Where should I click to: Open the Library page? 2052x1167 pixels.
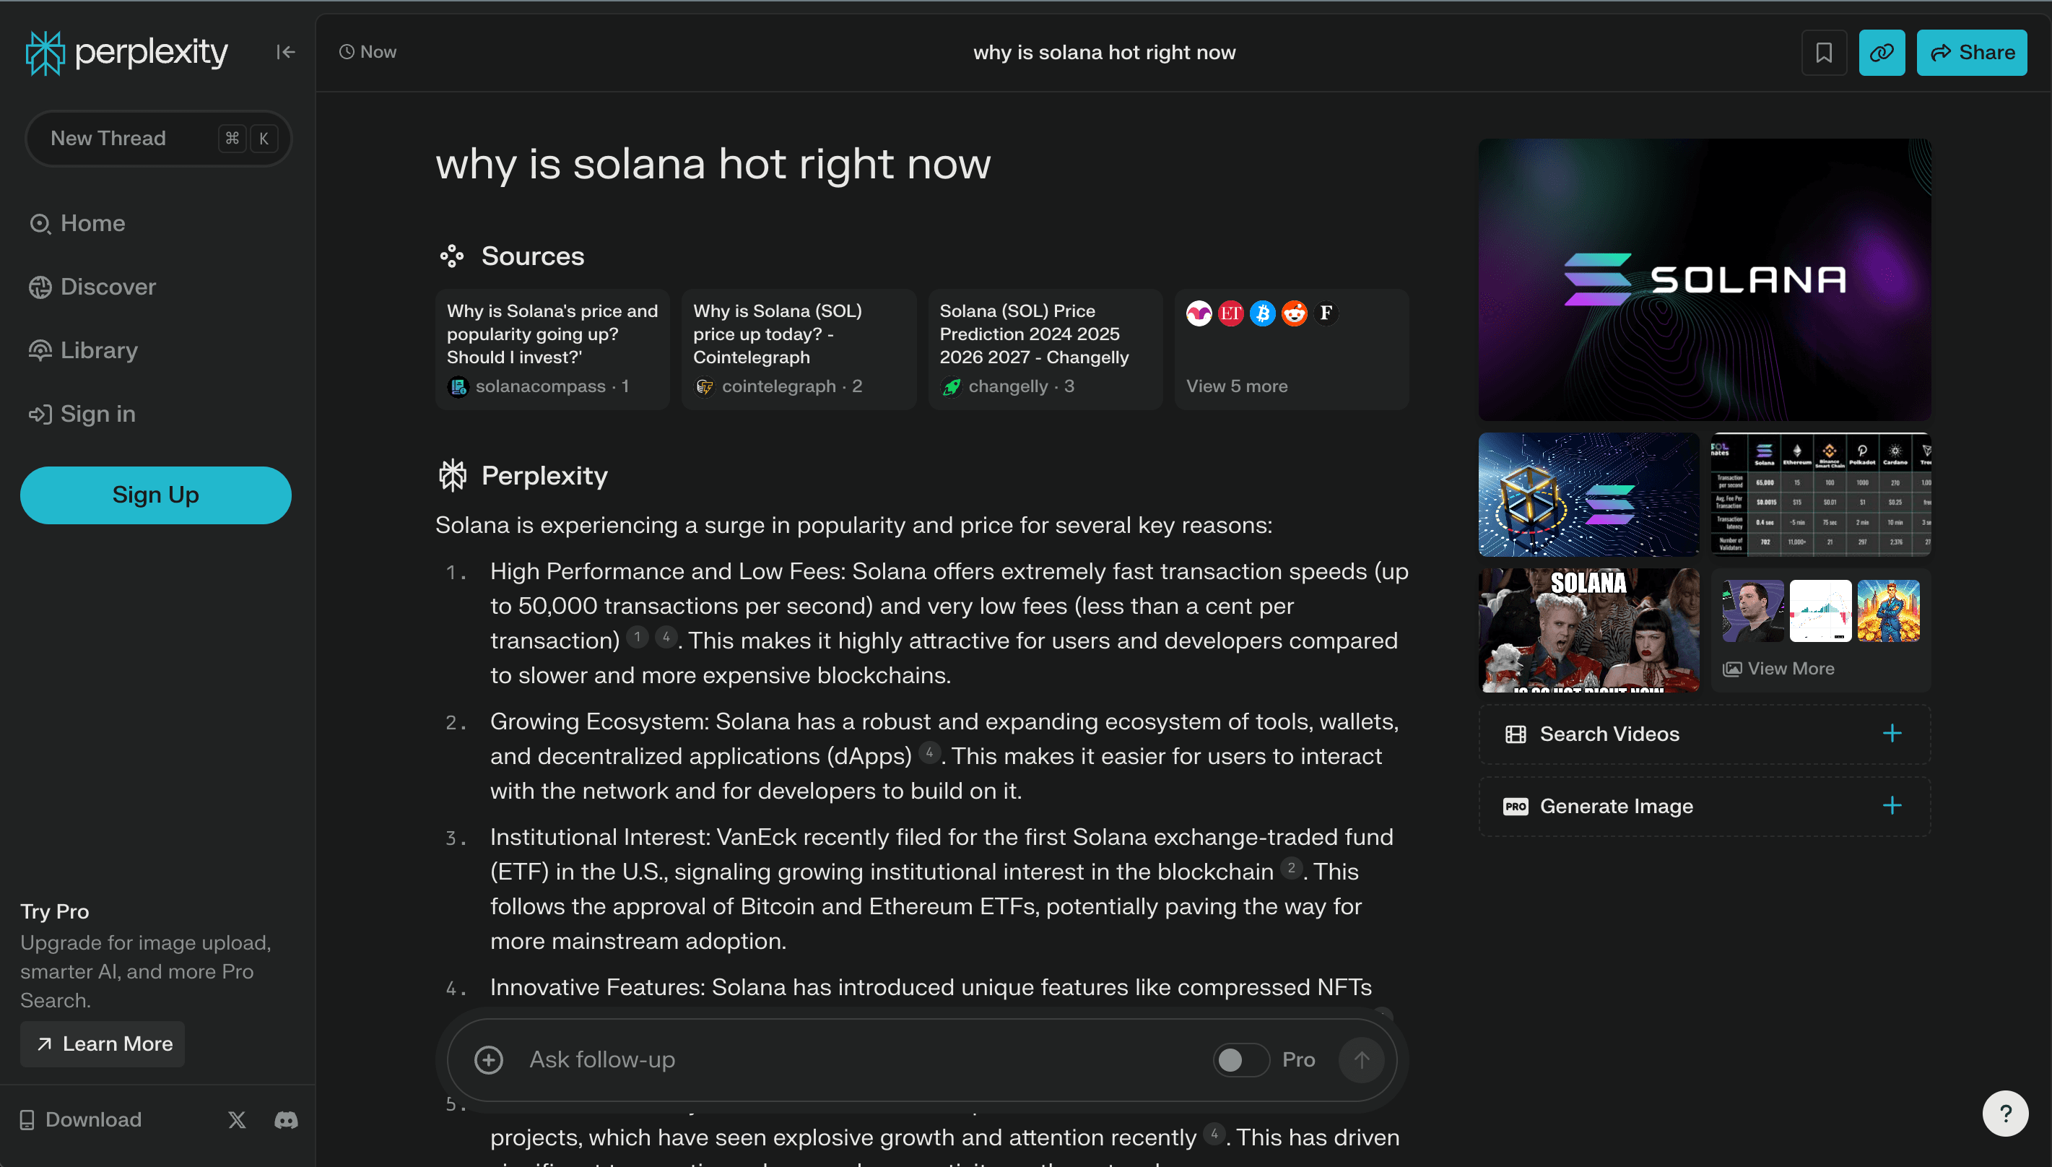pos(83,350)
